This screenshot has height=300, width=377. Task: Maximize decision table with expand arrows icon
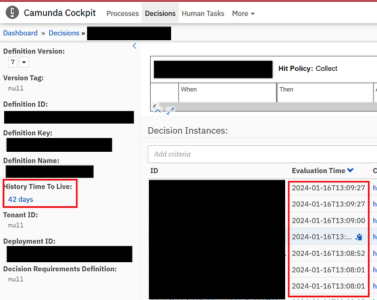170,111
